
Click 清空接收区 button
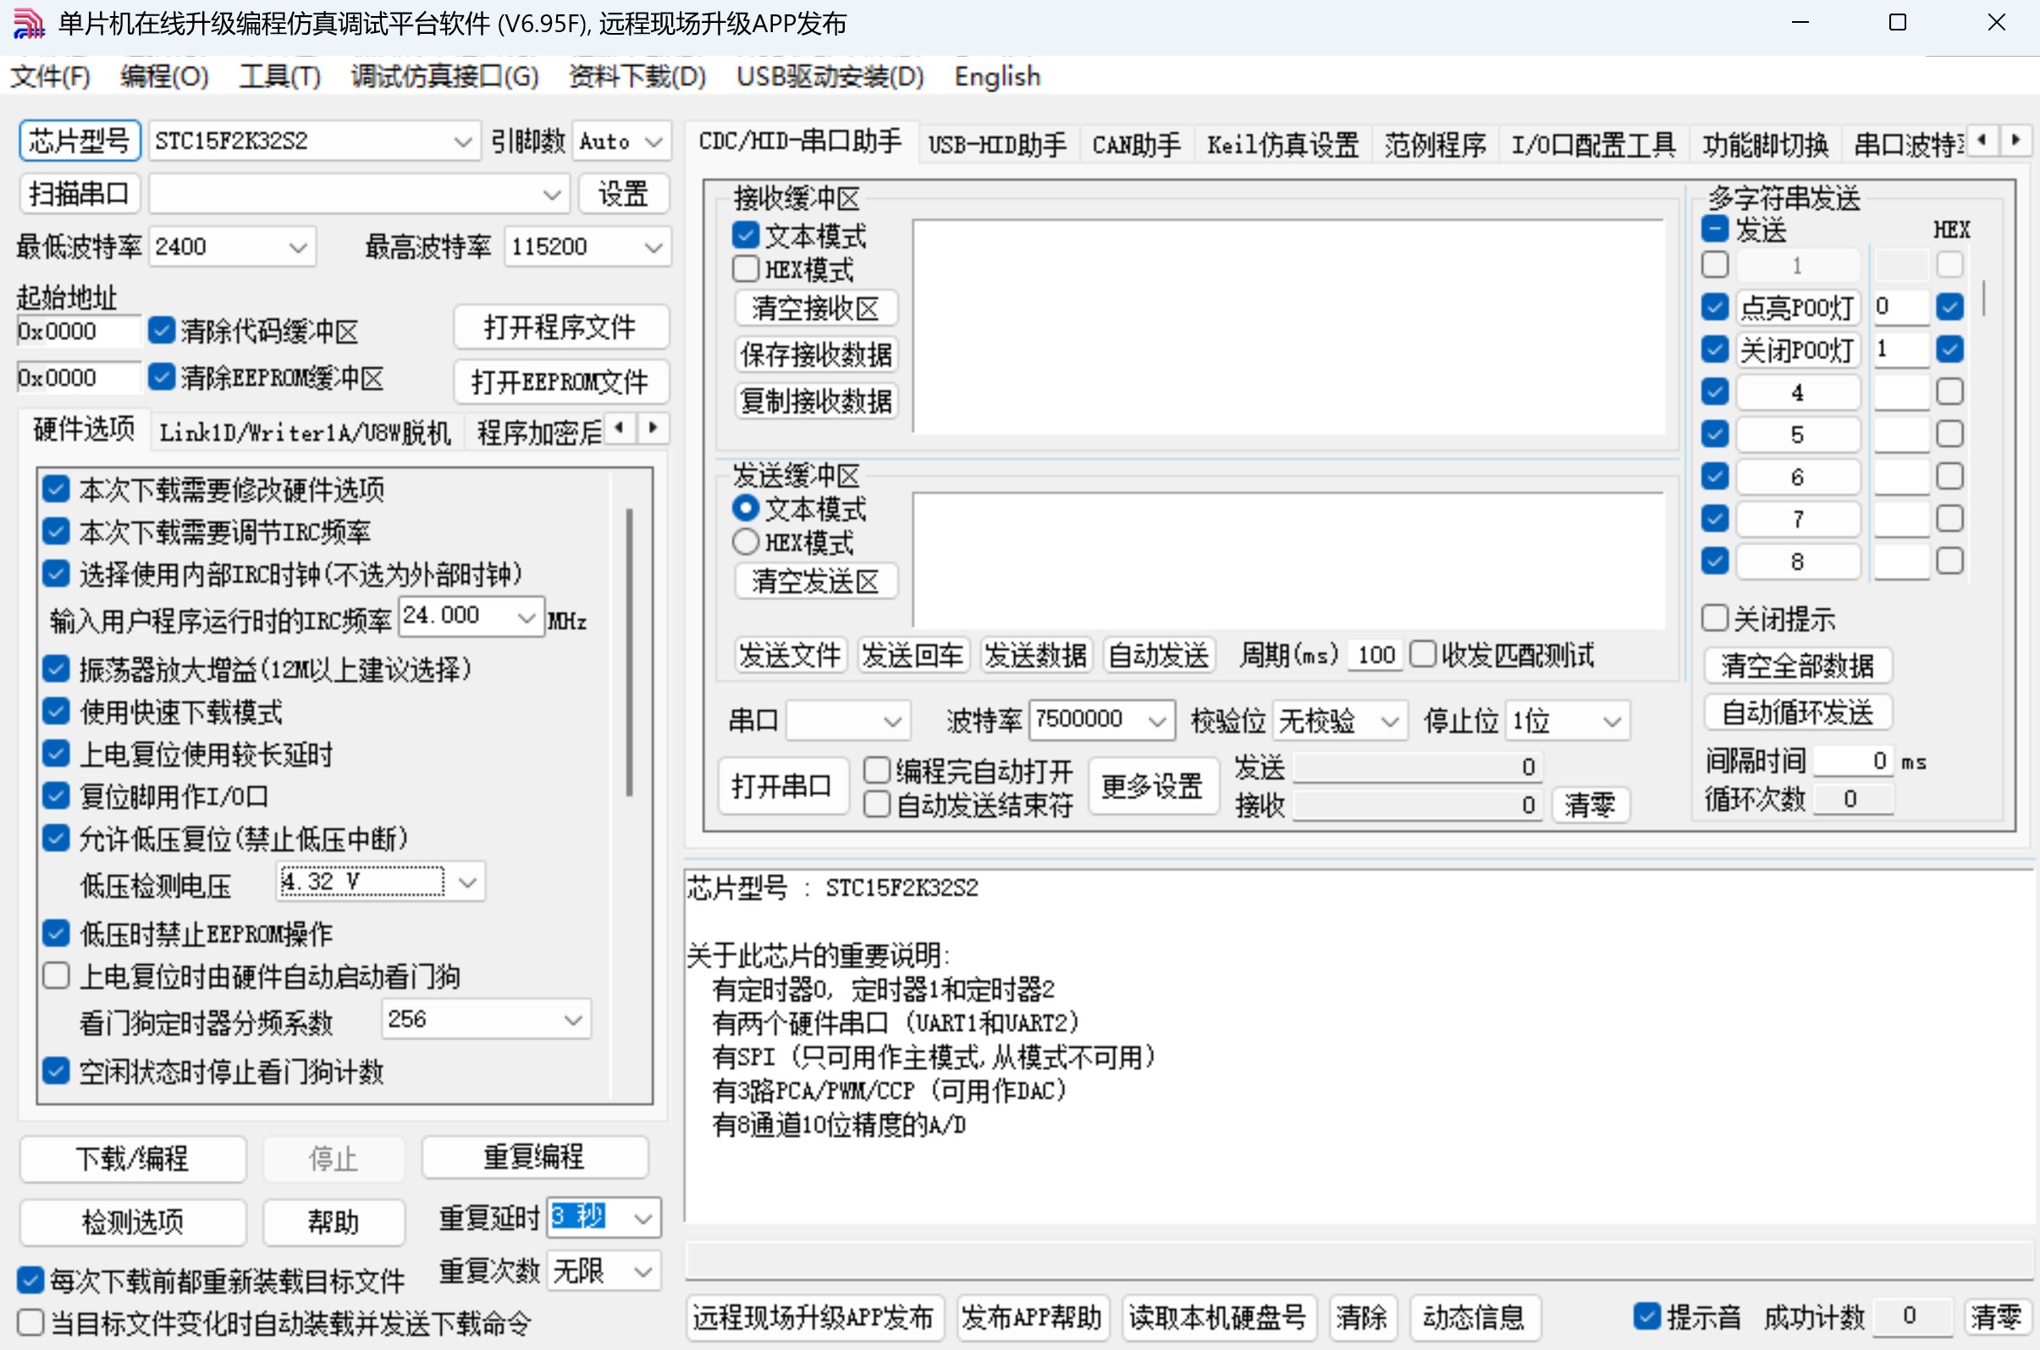point(815,308)
